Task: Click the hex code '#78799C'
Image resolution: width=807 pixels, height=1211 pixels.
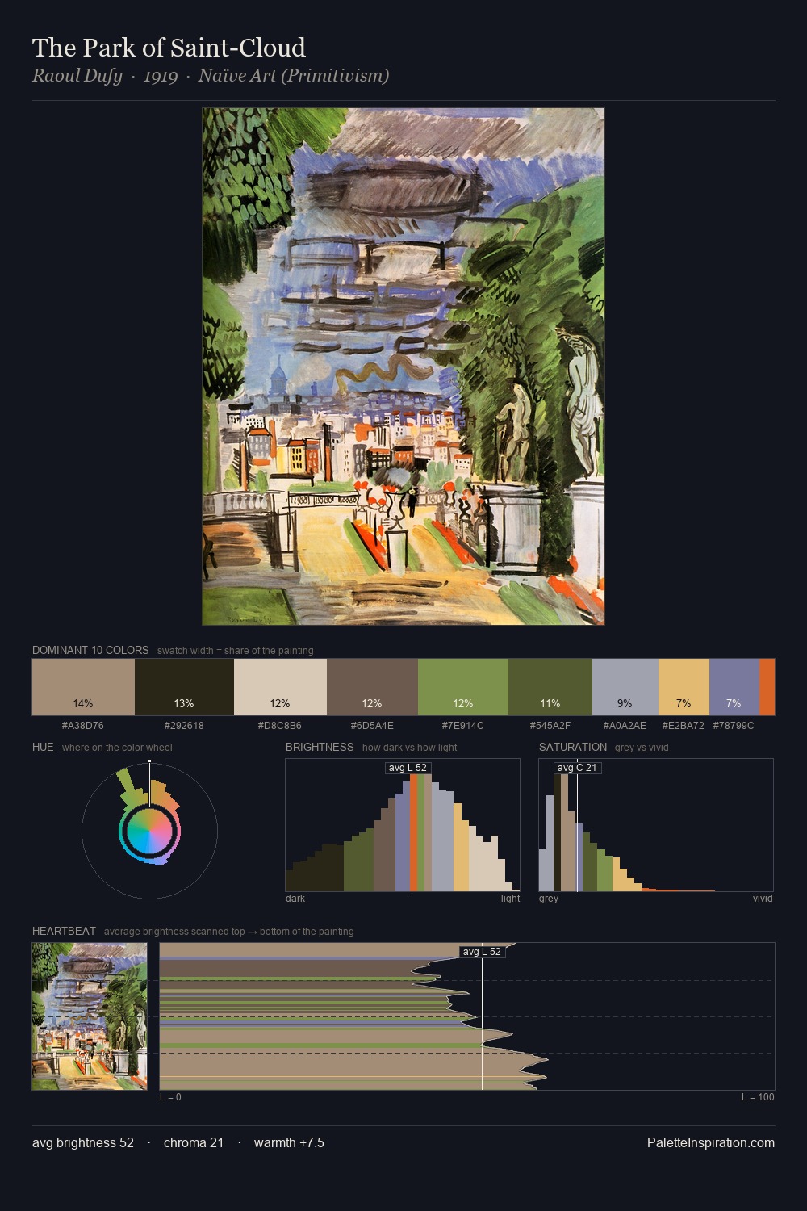Action: click(734, 725)
